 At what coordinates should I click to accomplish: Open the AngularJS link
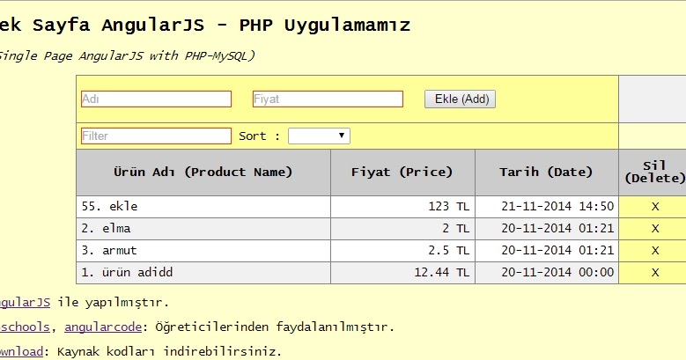pyautogui.click(x=24, y=302)
